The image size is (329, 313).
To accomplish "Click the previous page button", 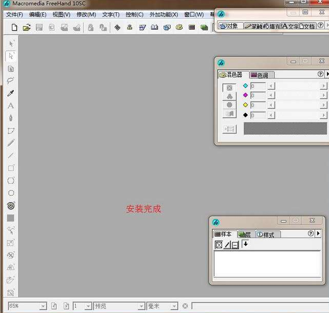I will (x=54, y=306).
